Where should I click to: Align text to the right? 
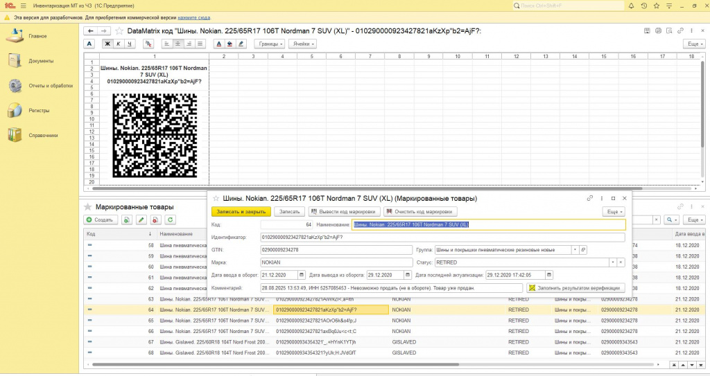[189, 44]
